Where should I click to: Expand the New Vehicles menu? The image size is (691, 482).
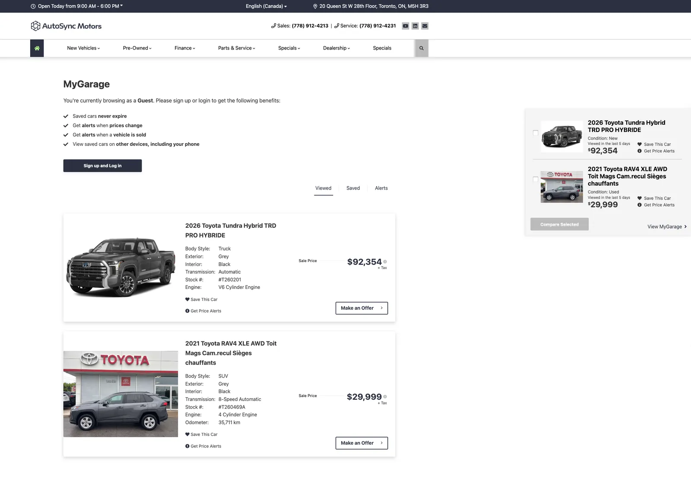point(83,48)
